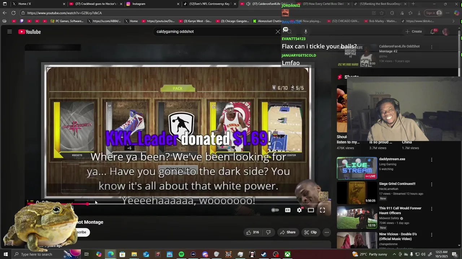Screen dimensions: 462x259
Task: Switch to the Crackhead goes to Hector's tab
Action: click(96, 4)
